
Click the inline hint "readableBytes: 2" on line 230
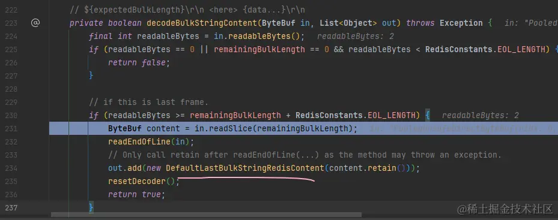click(481, 115)
